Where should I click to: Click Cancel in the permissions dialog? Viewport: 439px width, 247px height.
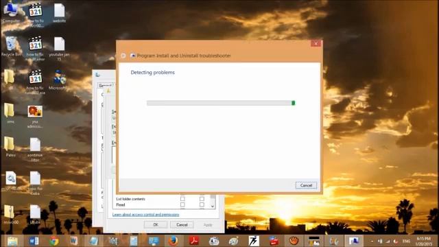182,224
